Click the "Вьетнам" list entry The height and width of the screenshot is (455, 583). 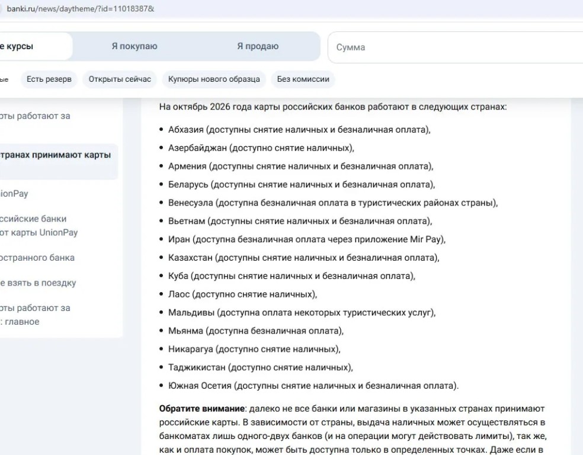[x=300, y=221]
